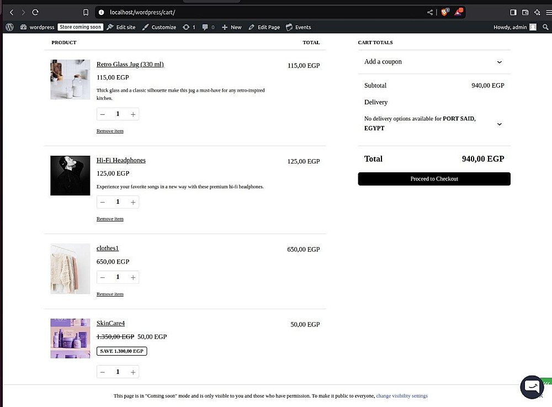
Task: Open the comments bubble in admin bar
Action: pyautogui.click(x=208, y=27)
